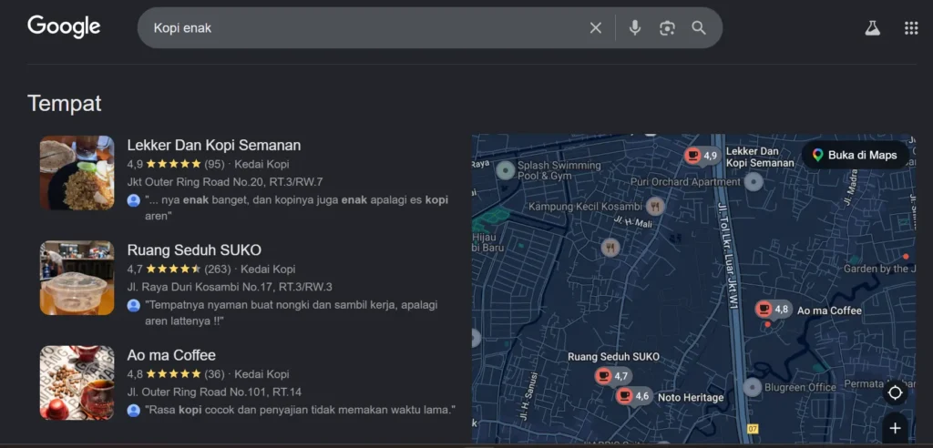Click restaurant marker below Jl. H. Mali
This screenshot has width=933, height=448.
point(610,247)
